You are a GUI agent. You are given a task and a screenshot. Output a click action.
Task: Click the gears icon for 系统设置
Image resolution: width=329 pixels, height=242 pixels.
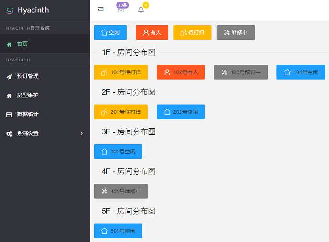point(9,134)
